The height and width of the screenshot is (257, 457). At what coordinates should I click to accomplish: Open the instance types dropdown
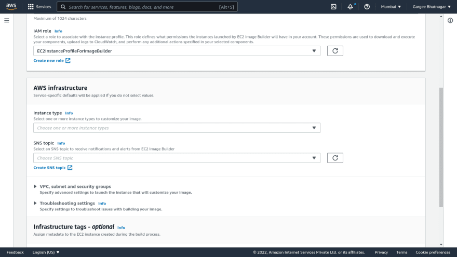coord(177,128)
